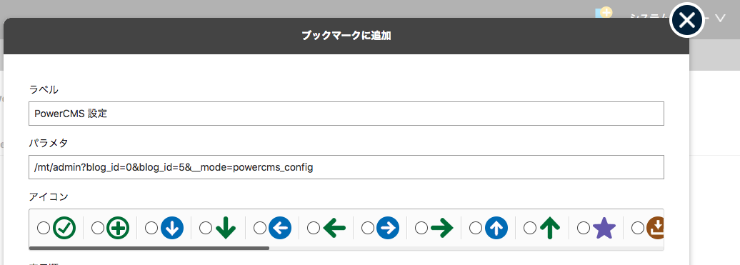
Task: Click the green plus circle icon
Action: (x=118, y=229)
